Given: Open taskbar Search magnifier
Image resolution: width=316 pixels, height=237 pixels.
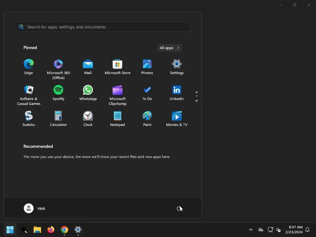Looking at the screenshot, I should (x=24, y=230).
